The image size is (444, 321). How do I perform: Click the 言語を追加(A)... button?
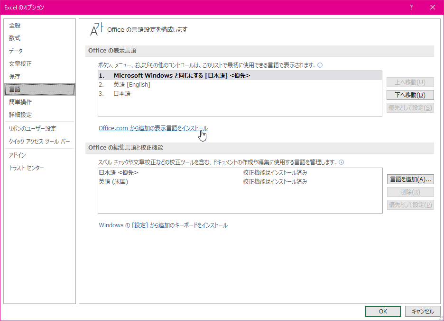pos(410,179)
